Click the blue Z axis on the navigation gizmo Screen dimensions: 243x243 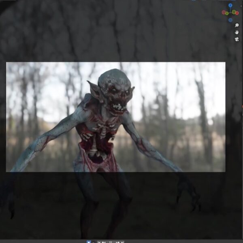click(x=230, y=5)
